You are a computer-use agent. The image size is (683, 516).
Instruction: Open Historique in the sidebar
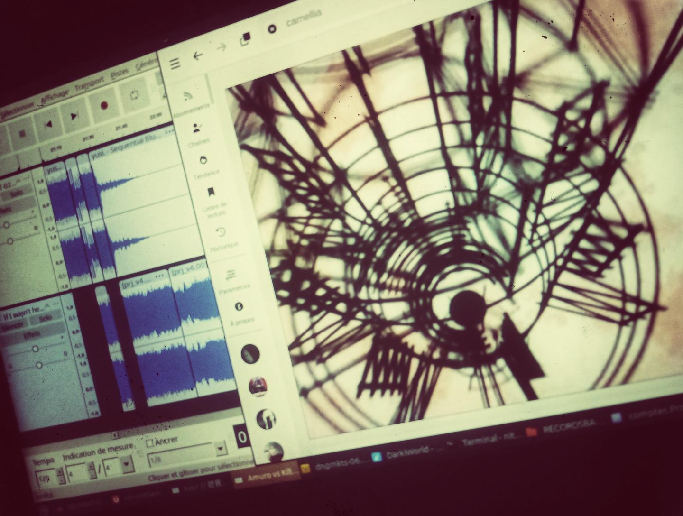pyautogui.click(x=221, y=232)
